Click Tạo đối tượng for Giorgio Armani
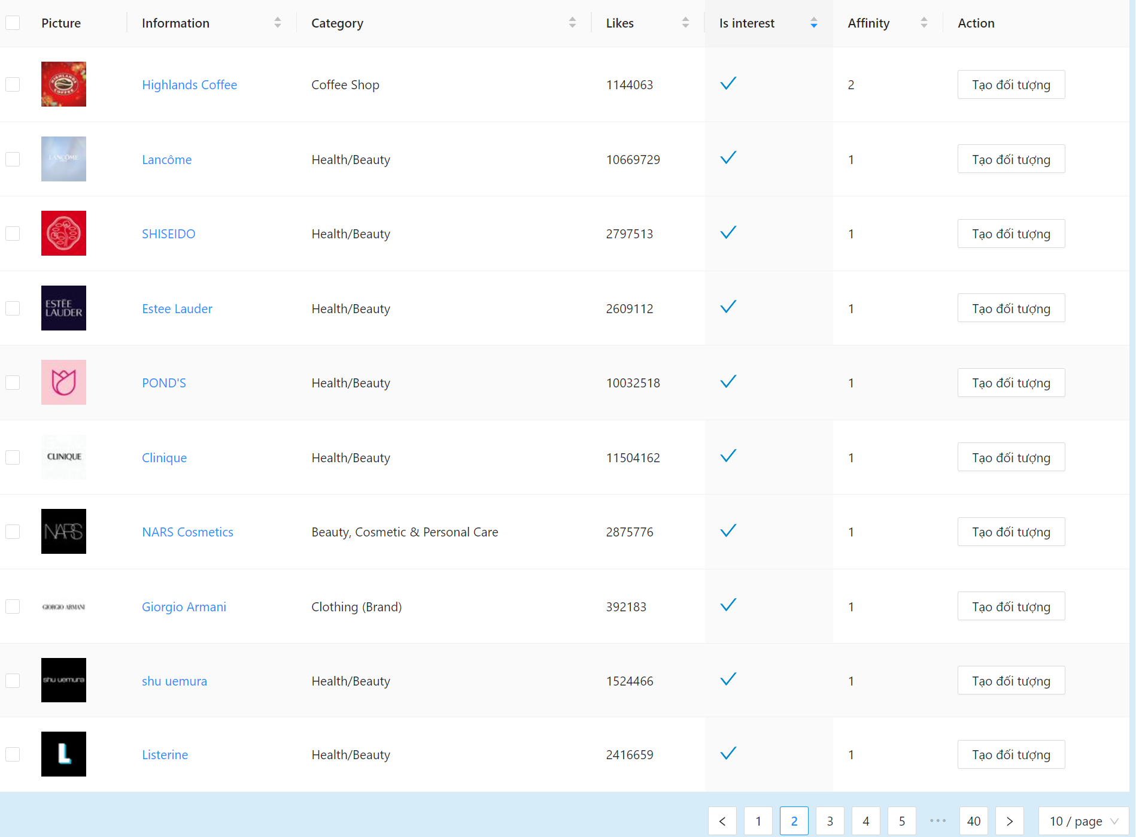 click(1011, 606)
